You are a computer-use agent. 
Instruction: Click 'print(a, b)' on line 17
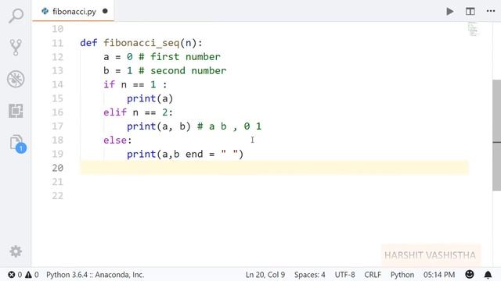[159, 126]
